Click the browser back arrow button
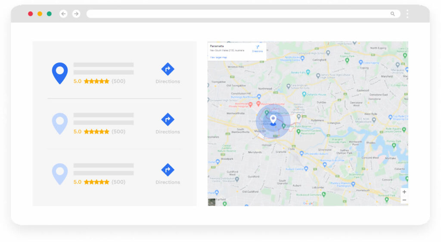 pos(64,13)
